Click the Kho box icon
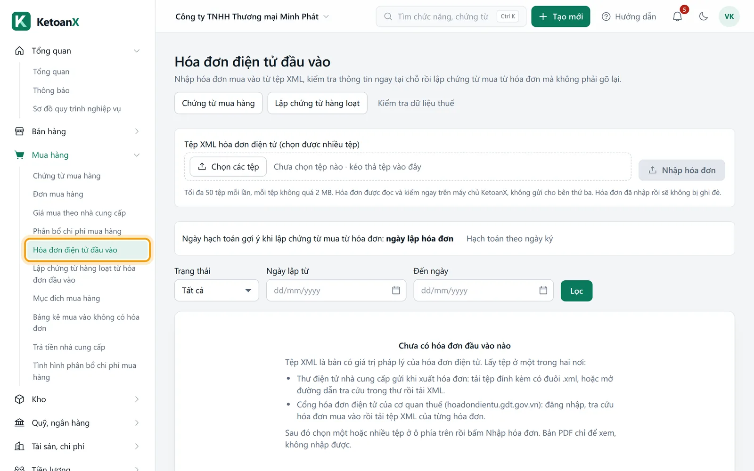 tap(19, 399)
